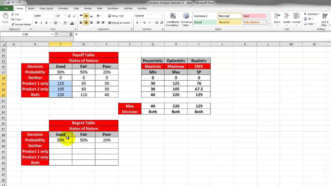Open the AutoSum dropdown arrow
Viewport: 331px width, 186px height.
319,14
